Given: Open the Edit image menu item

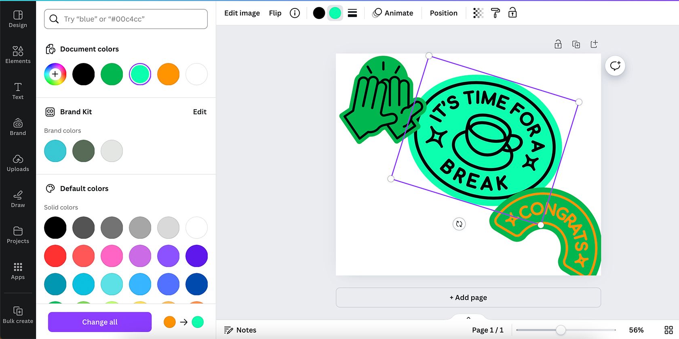Looking at the screenshot, I should point(242,13).
